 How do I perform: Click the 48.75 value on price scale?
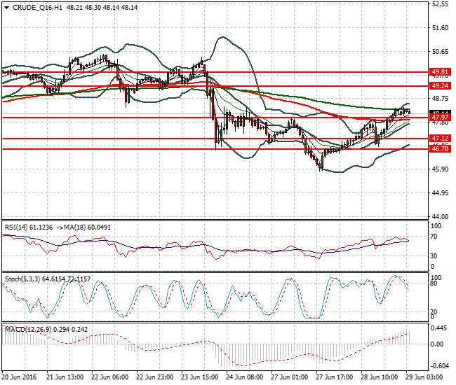441,99
